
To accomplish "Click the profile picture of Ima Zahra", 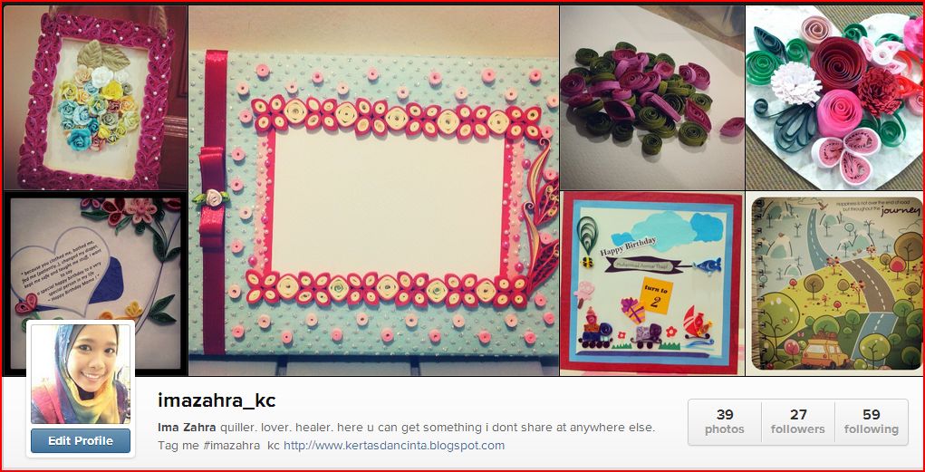I will [81, 373].
